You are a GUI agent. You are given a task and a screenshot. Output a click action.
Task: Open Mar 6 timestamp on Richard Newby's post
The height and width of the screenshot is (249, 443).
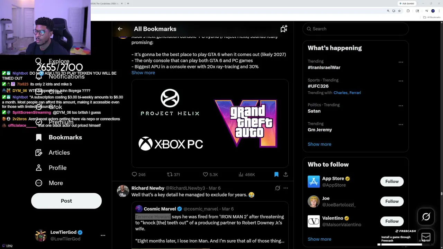(215, 188)
